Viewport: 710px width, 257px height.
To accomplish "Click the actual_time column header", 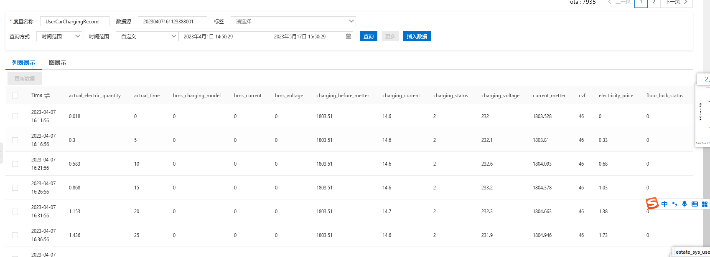I will (x=147, y=96).
